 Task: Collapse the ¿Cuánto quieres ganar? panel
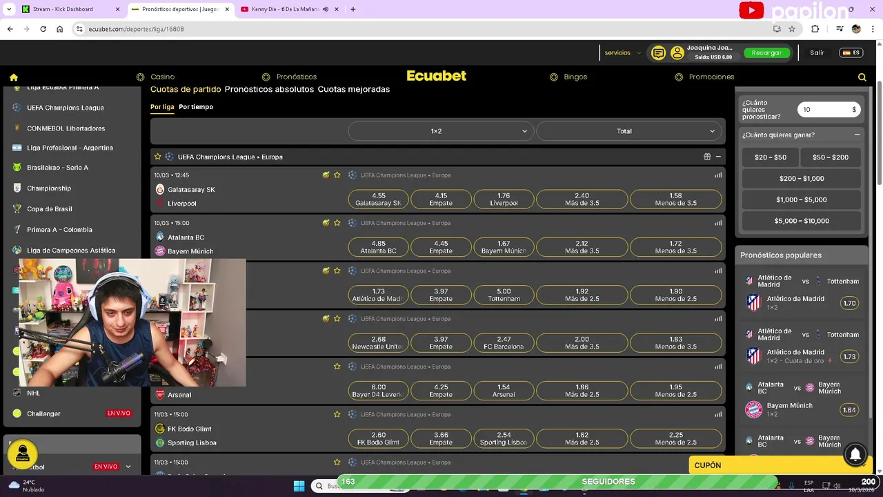pyautogui.click(x=857, y=135)
